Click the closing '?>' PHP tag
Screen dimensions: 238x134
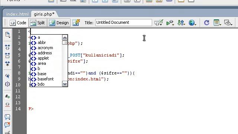(31, 109)
